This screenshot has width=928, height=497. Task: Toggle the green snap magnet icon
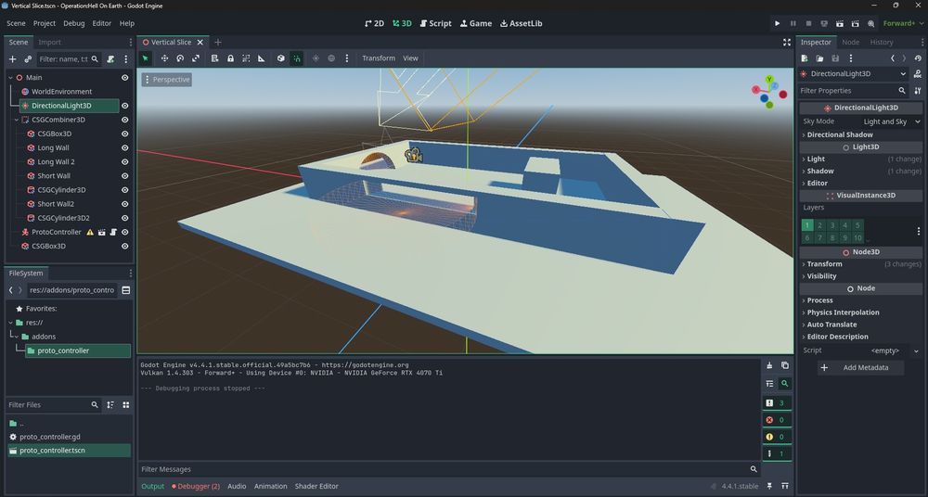coord(297,58)
